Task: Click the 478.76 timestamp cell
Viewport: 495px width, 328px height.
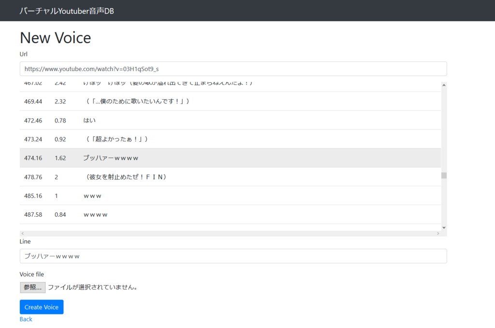Action: click(33, 177)
